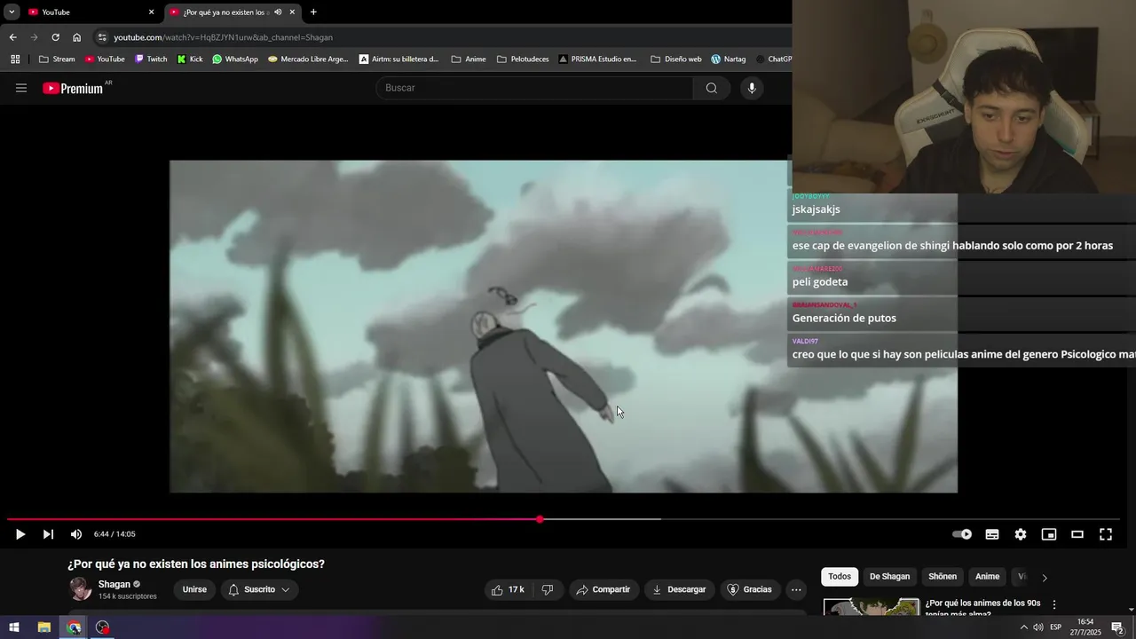Like the video with 17 k likes

(x=508, y=589)
